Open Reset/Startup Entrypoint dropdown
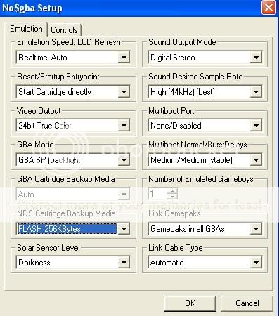 (x=73, y=91)
